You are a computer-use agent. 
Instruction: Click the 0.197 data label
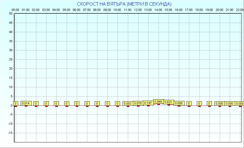coord(148,103)
